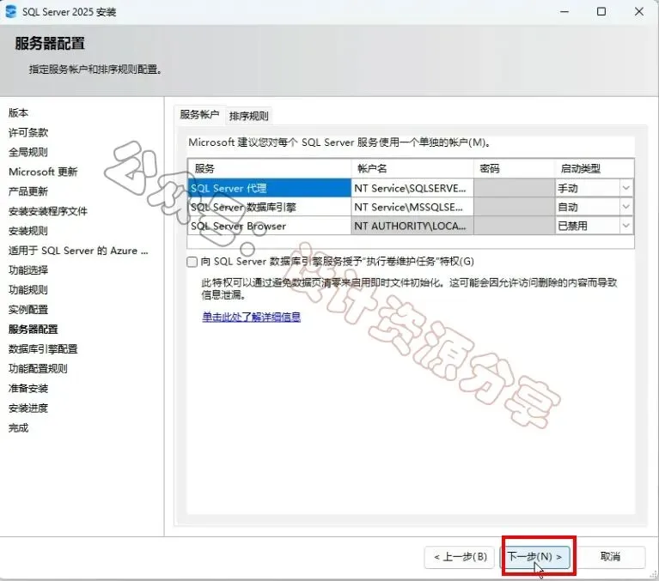This screenshot has width=659, height=581.
Task: Select the bold 服务器配置 step in sidebar
Action: click(x=34, y=330)
